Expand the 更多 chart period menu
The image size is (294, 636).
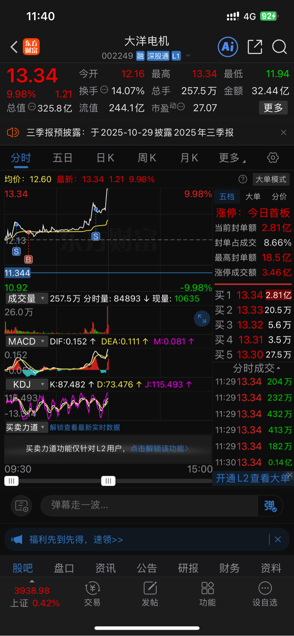[x=232, y=158]
